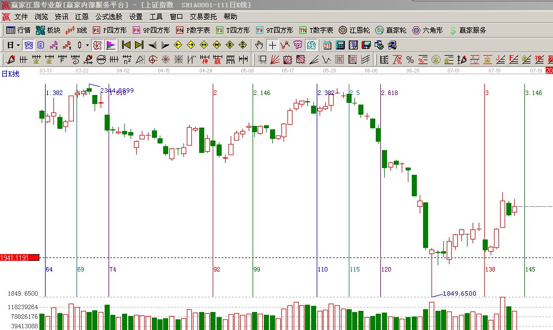Screen dimensions: 553x330
Task: Open the 行情 market quotes view
Action: (18, 30)
